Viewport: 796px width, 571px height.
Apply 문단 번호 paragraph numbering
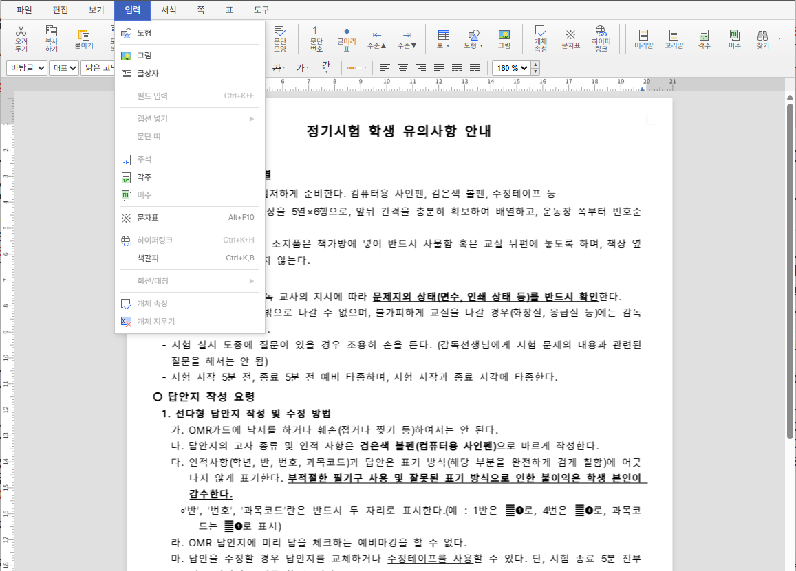[316, 38]
